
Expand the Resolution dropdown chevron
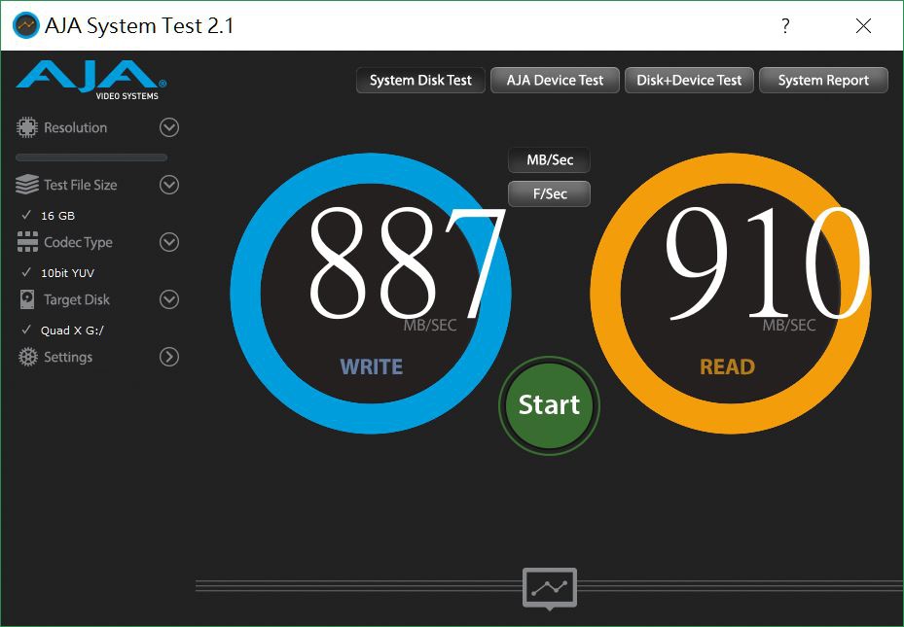[169, 127]
